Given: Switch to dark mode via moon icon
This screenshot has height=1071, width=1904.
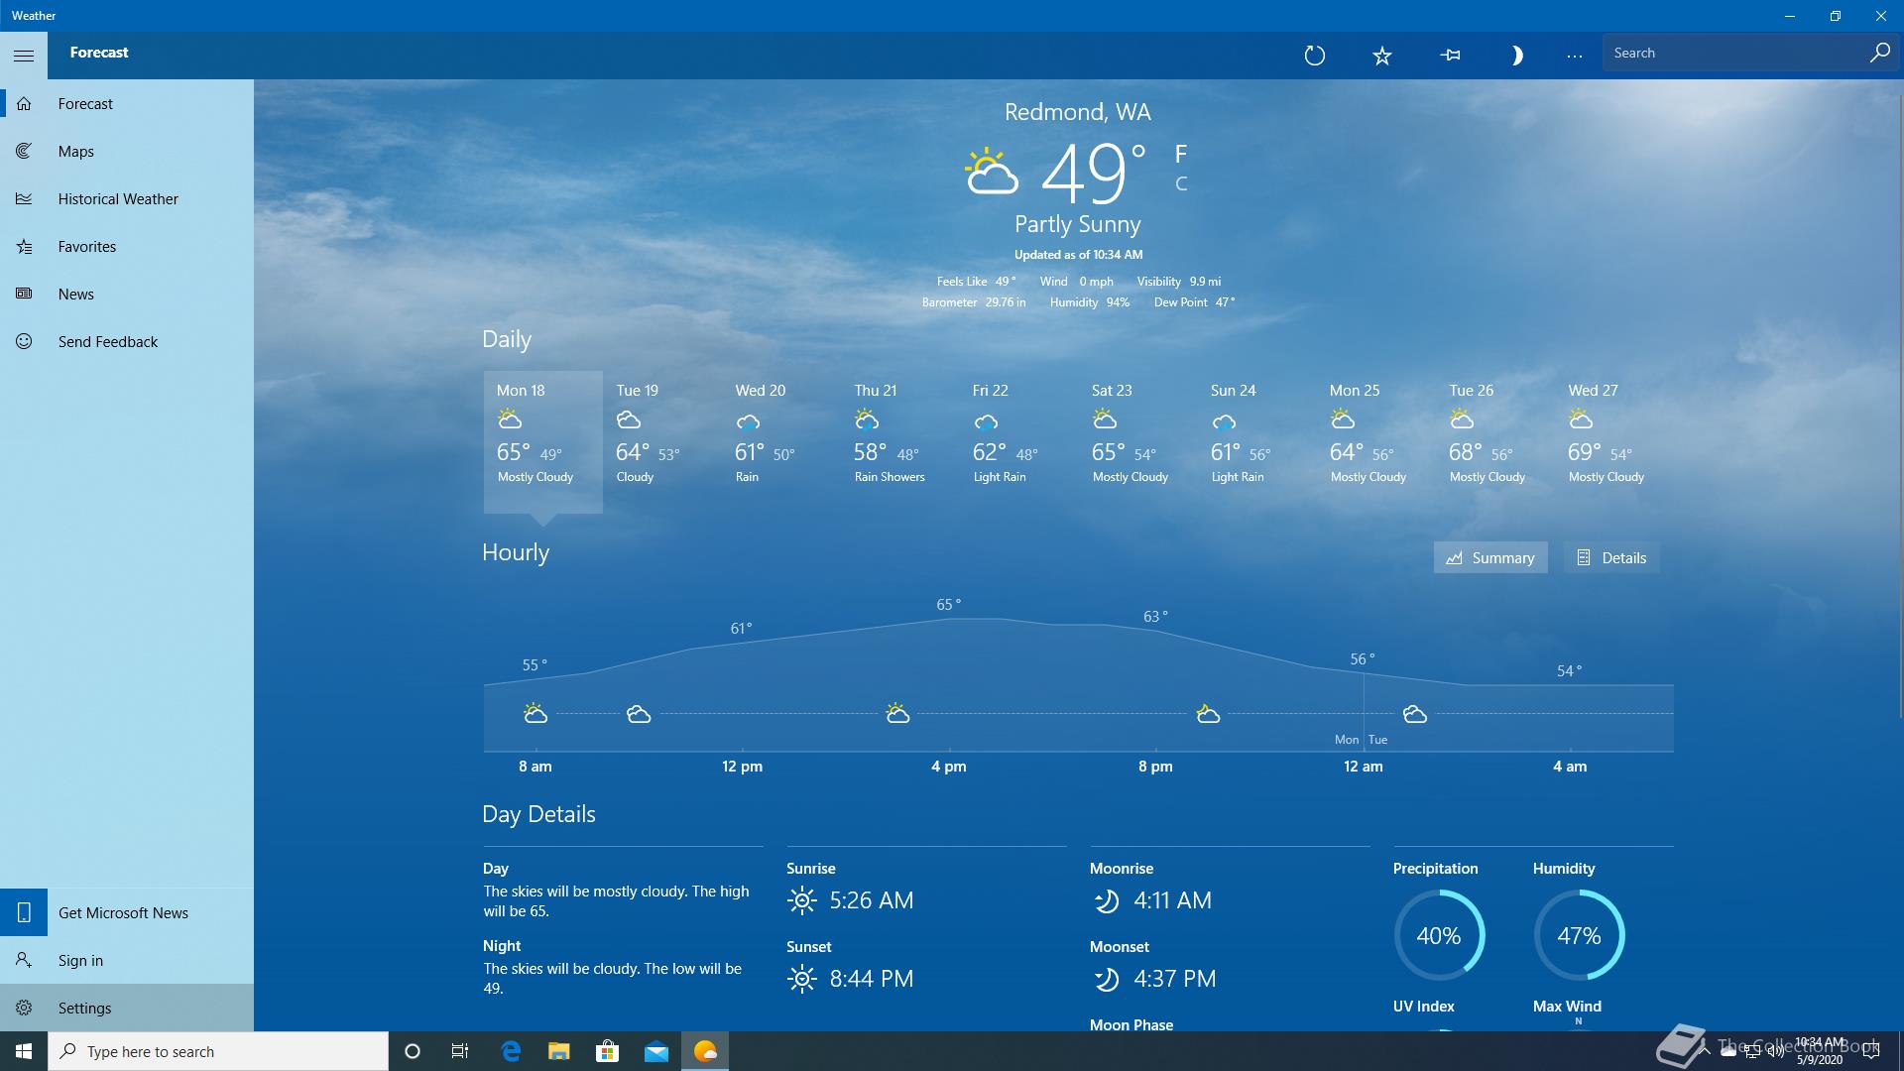Looking at the screenshot, I should [x=1516, y=56].
